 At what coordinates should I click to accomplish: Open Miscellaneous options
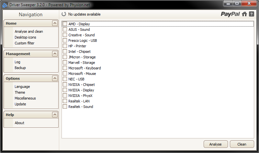click(25, 98)
